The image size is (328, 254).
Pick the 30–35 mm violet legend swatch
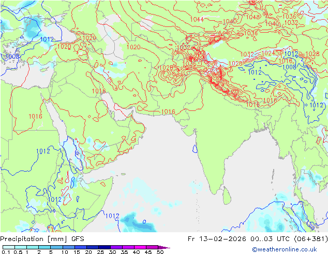(116, 247)
